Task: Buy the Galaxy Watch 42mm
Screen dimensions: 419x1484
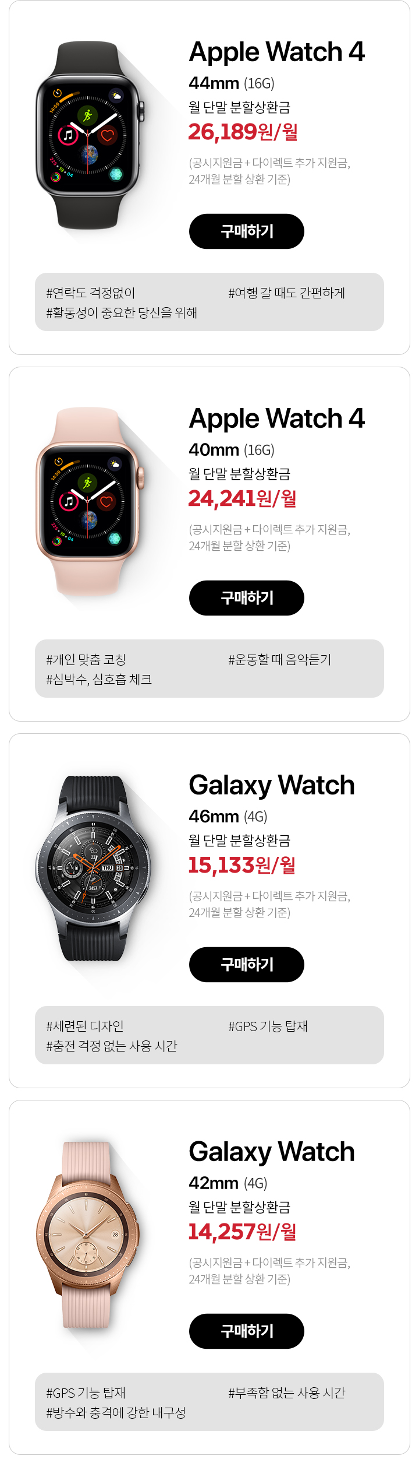Action: (x=247, y=1331)
